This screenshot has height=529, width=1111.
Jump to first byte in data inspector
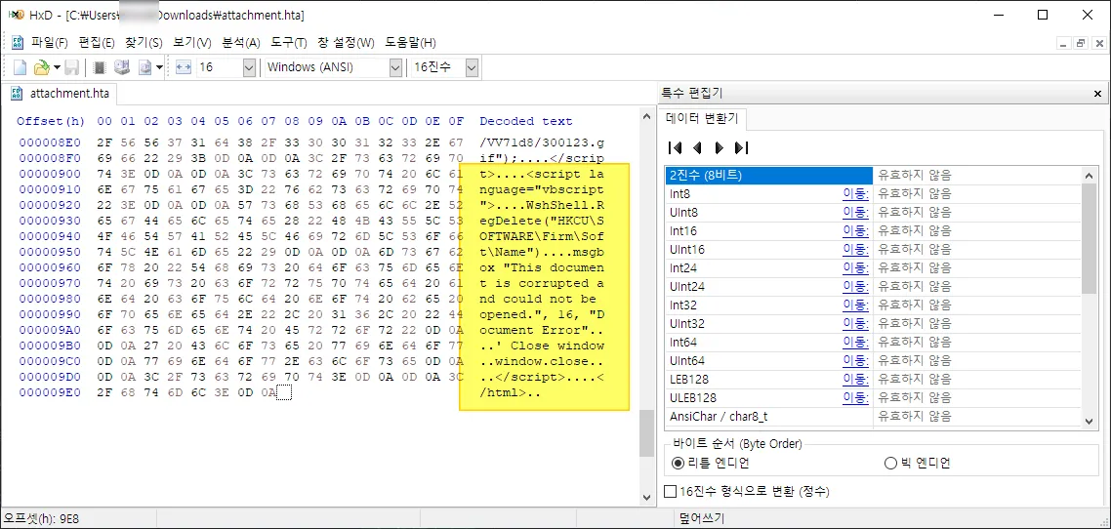(x=676, y=148)
